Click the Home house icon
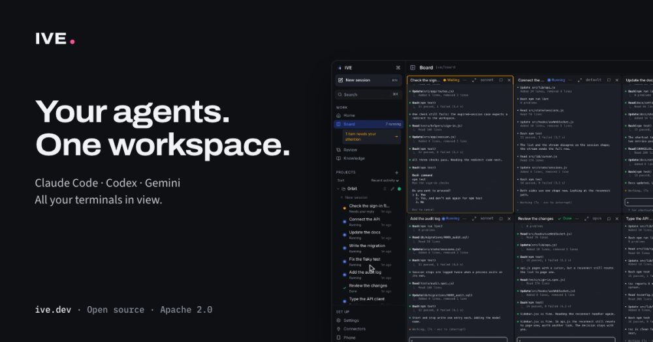Image resolution: width=653 pixels, height=342 pixels. click(x=338, y=115)
